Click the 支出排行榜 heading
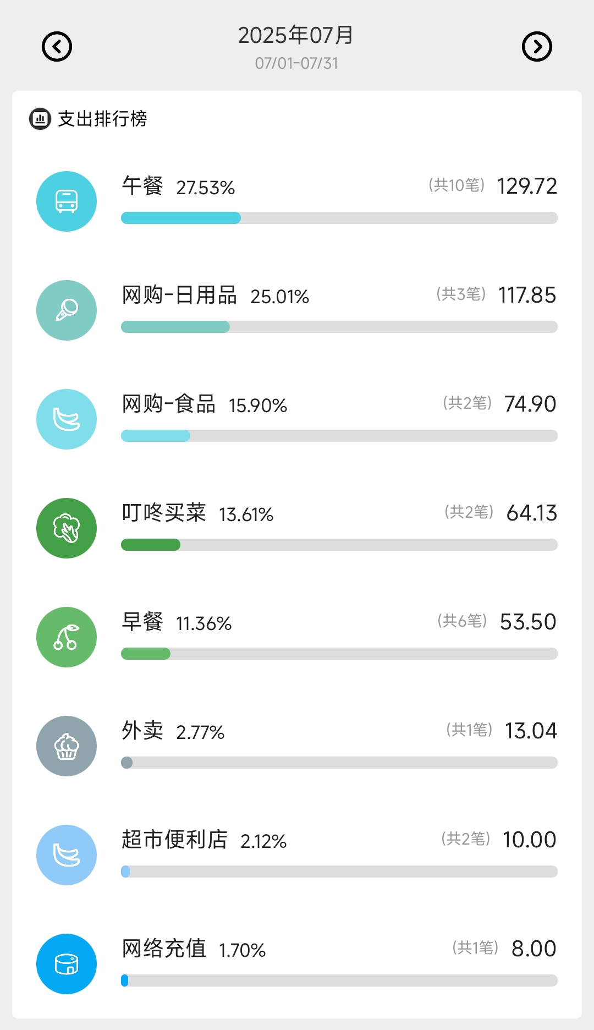Image resolution: width=594 pixels, height=1030 pixels. click(102, 119)
